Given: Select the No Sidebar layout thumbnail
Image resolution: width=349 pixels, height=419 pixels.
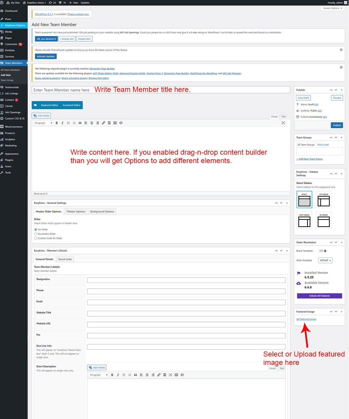Looking at the screenshot, I should pyautogui.click(x=324, y=220).
